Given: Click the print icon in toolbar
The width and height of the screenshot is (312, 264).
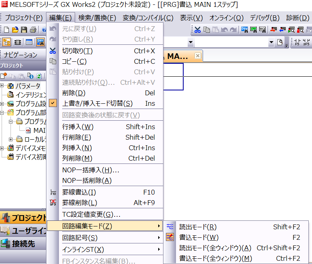Looking at the screenshot, I should (33, 30).
